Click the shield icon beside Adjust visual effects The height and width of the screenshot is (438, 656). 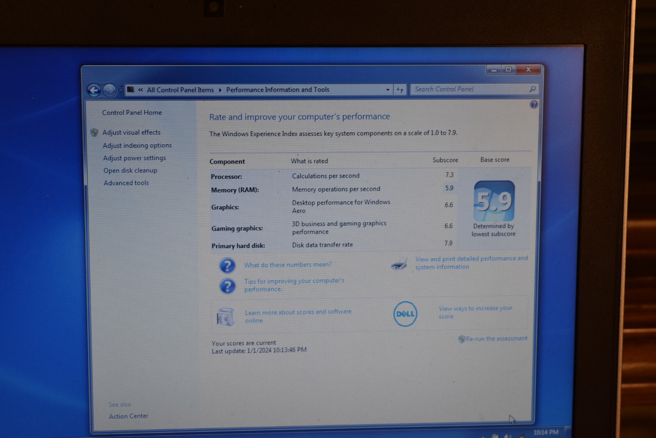pos(94,132)
